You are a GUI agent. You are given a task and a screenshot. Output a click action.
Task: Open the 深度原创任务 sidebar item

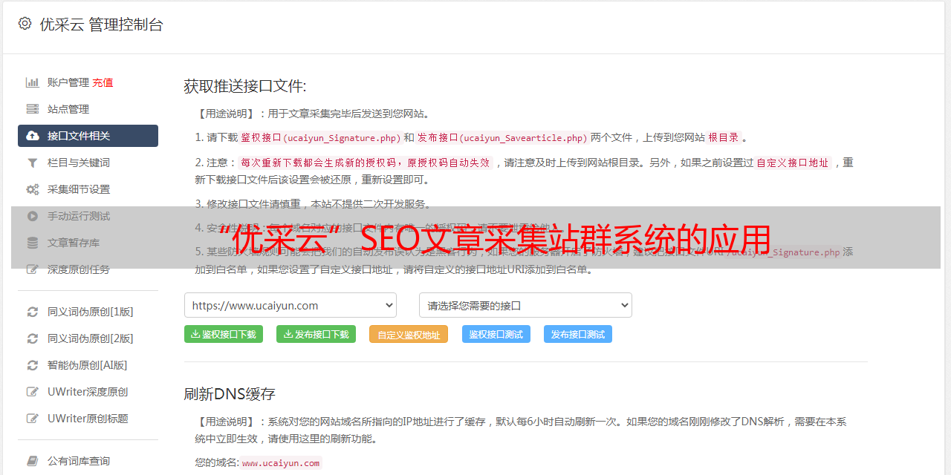[88, 269]
